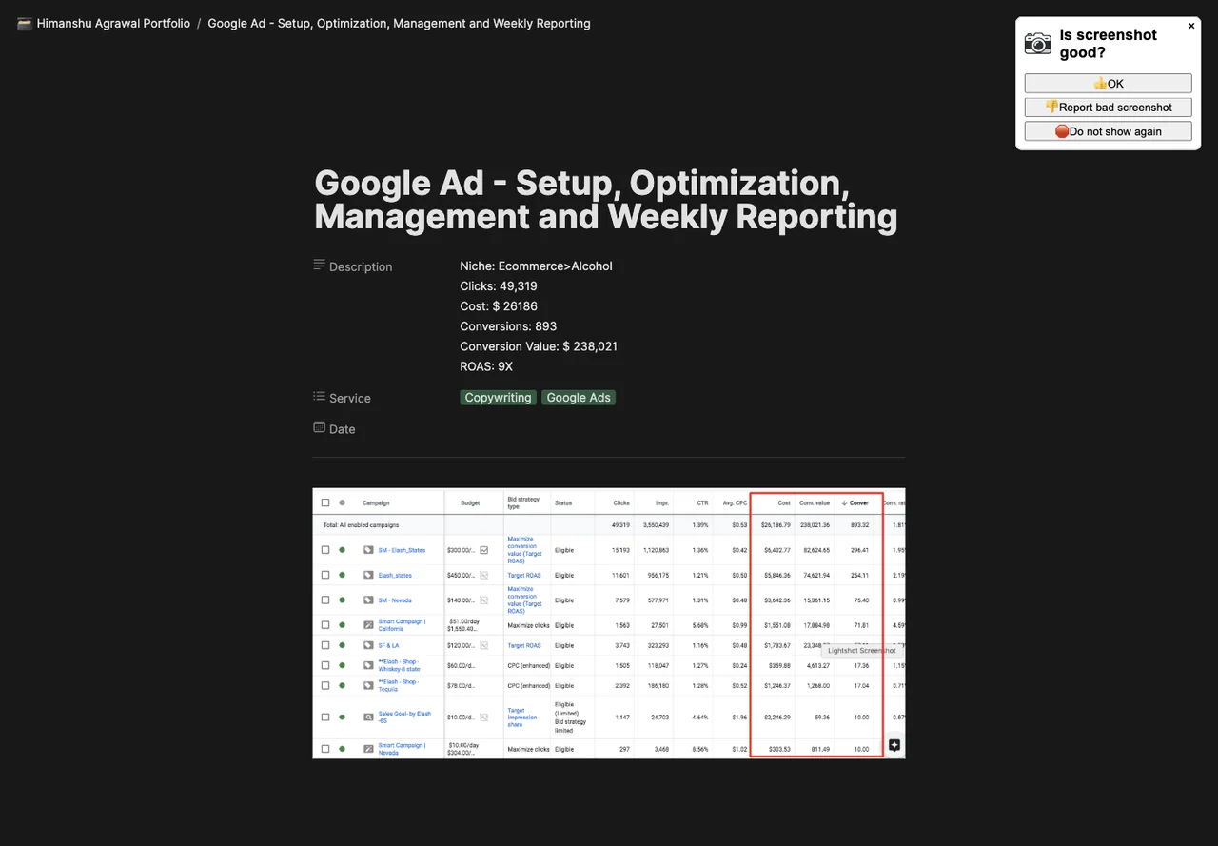
Task: Click the camera icon in the screenshot popup
Action: click(x=1038, y=43)
